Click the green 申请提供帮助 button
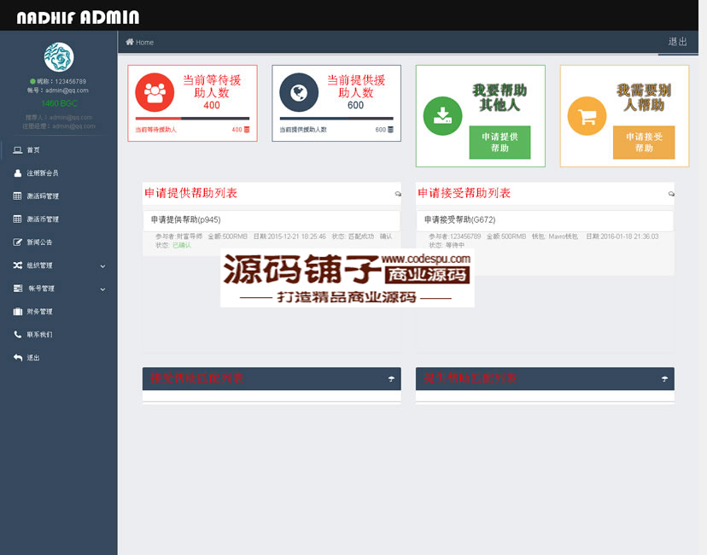This screenshot has width=707, height=555. click(500, 143)
